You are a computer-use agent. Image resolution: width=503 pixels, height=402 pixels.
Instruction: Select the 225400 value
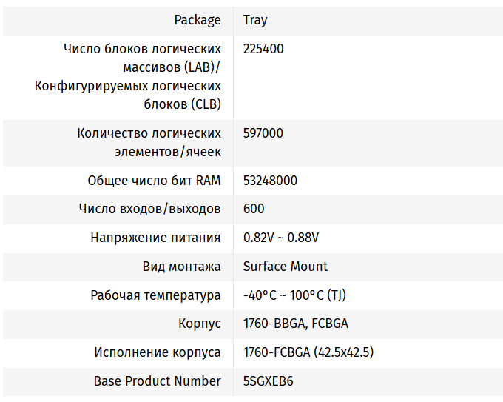click(x=263, y=49)
